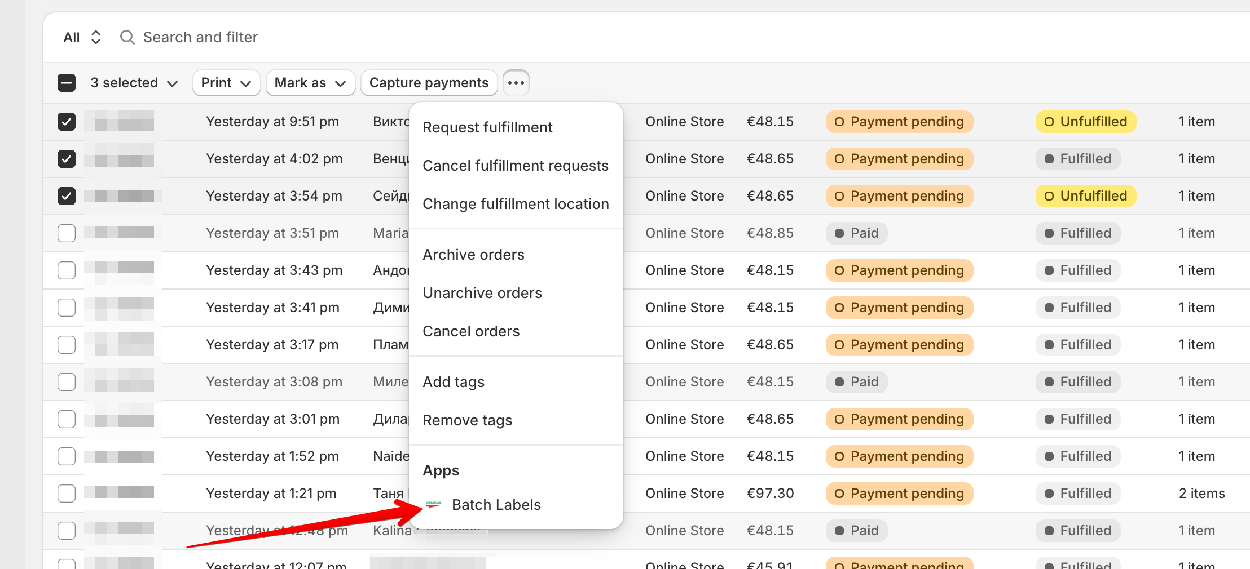Check the order from 3:51 pm

point(67,233)
